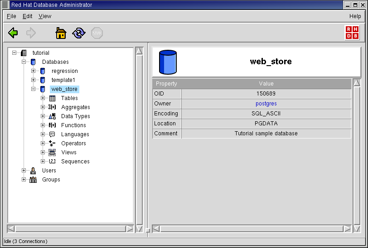Collapse the tutorial server node
This screenshot has height=248, width=368.
15,53
